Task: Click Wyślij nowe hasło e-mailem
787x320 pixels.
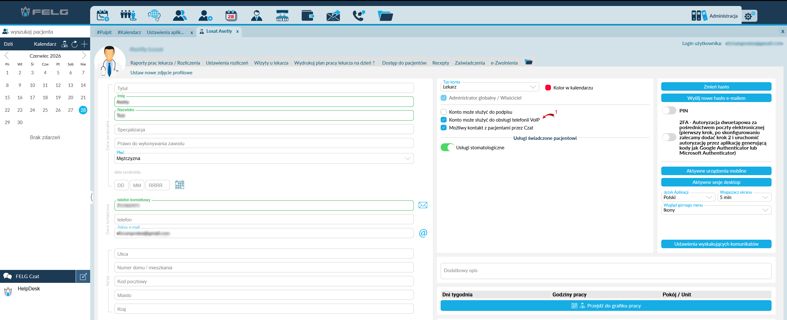Action: (x=716, y=98)
